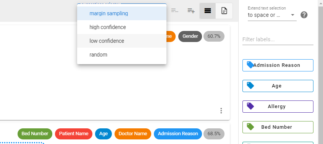Click the grey Gender label chip

[x=190, y=36]
